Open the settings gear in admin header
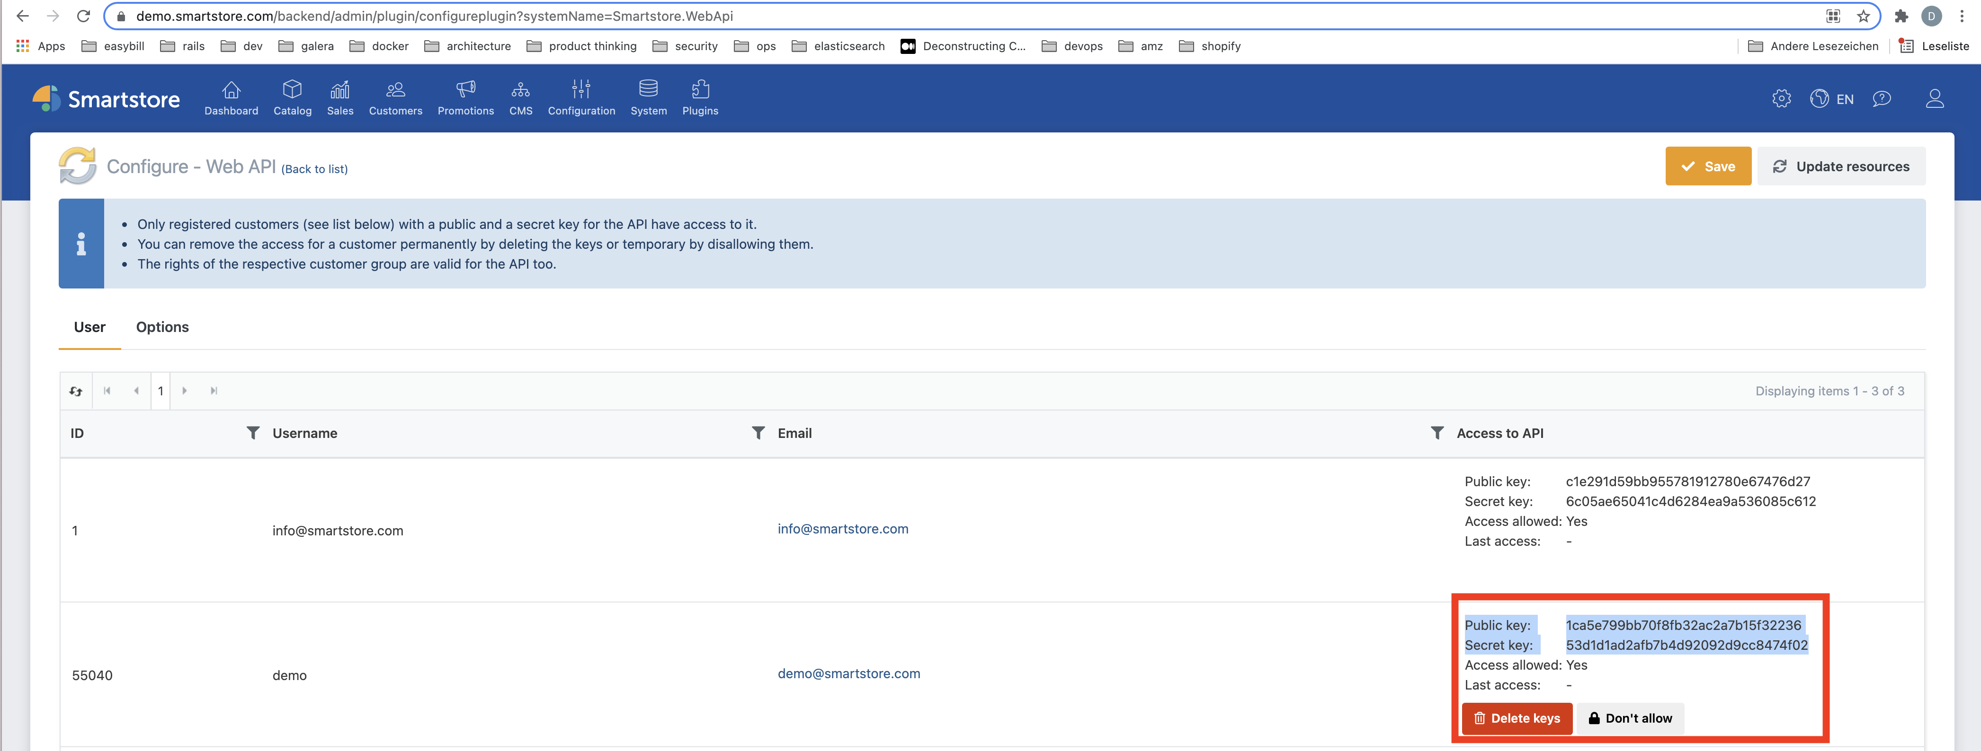 [x=1781, y=99]
